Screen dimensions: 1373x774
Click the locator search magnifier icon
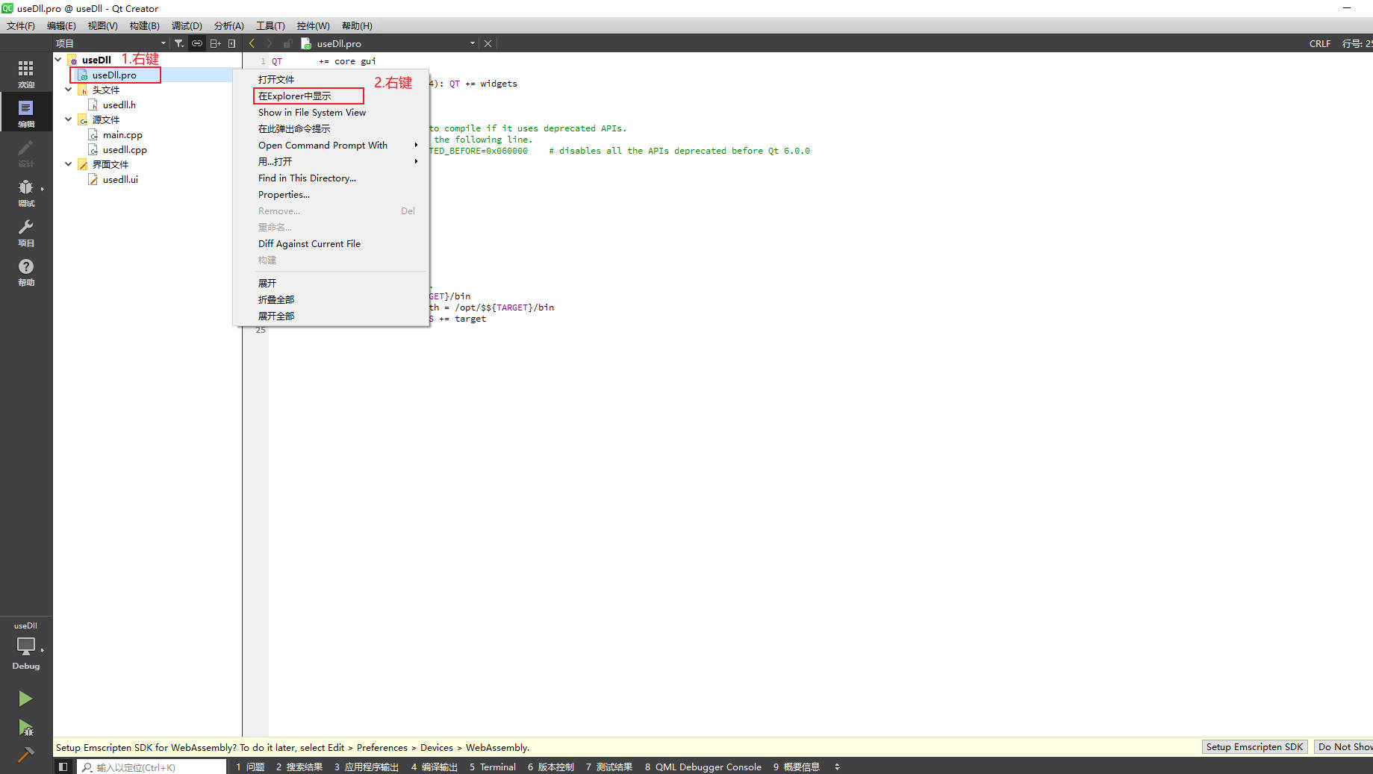click(x=87, y=767)
